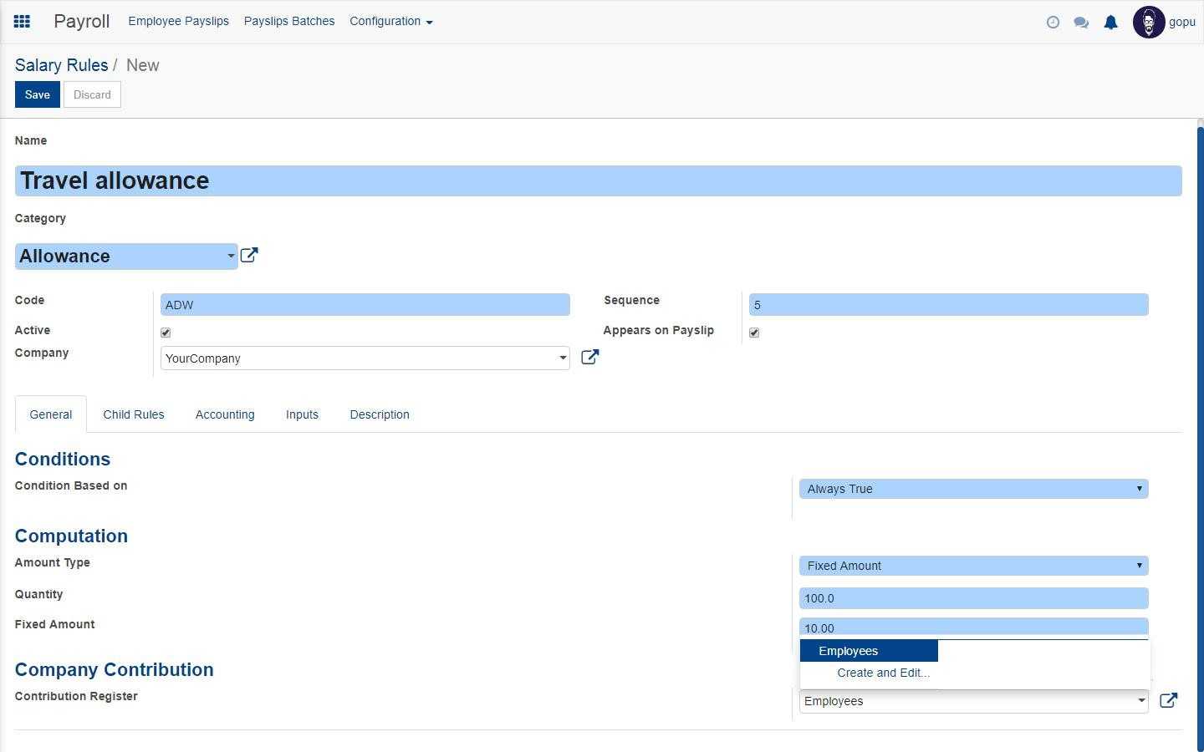Expand the Category Allowance dropdown
Viewport: 1204px width, 752px height.
point(231,257)
